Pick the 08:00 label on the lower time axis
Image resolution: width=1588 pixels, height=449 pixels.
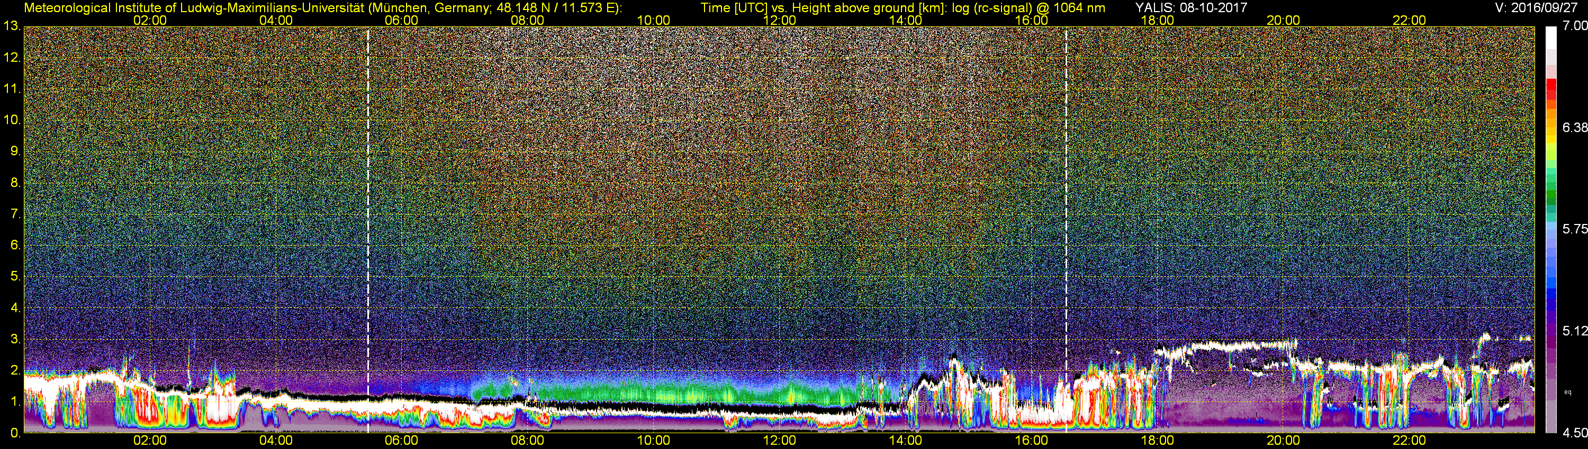[528, 441]
